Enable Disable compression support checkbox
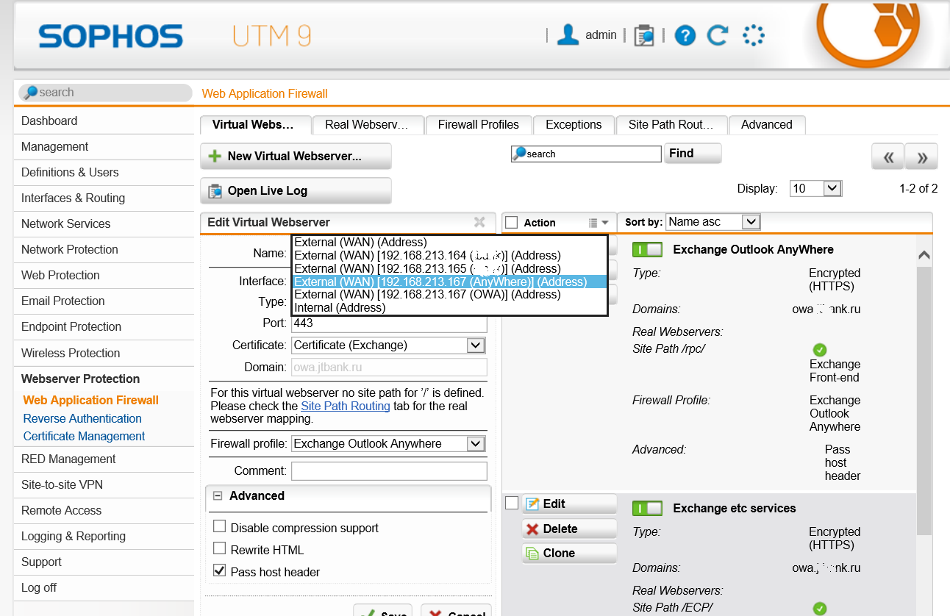This screenshot has width=950, height=616. 219,526
